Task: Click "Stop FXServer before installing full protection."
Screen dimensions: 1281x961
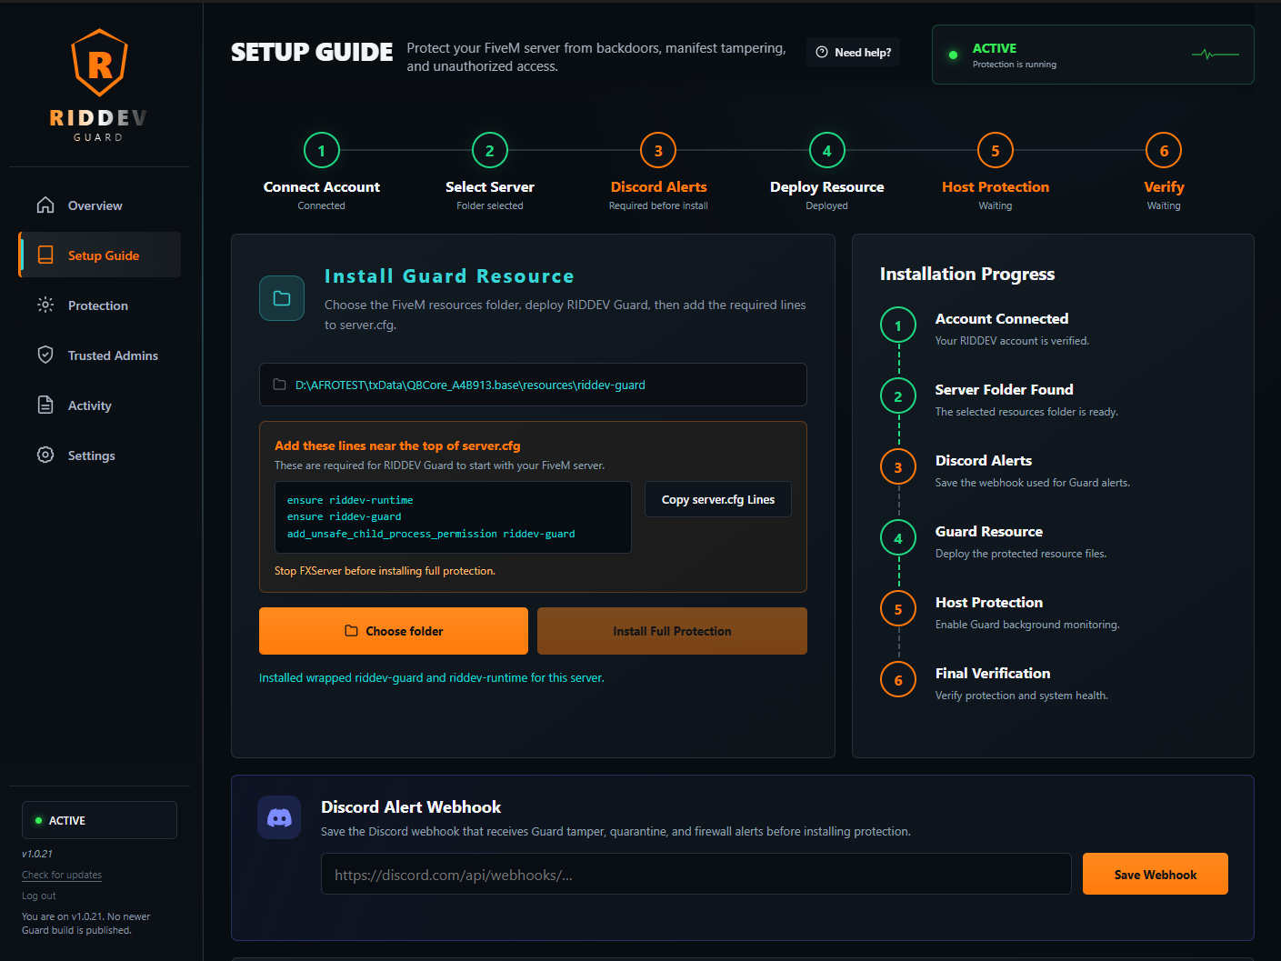Action: click(x=385, y=571)
